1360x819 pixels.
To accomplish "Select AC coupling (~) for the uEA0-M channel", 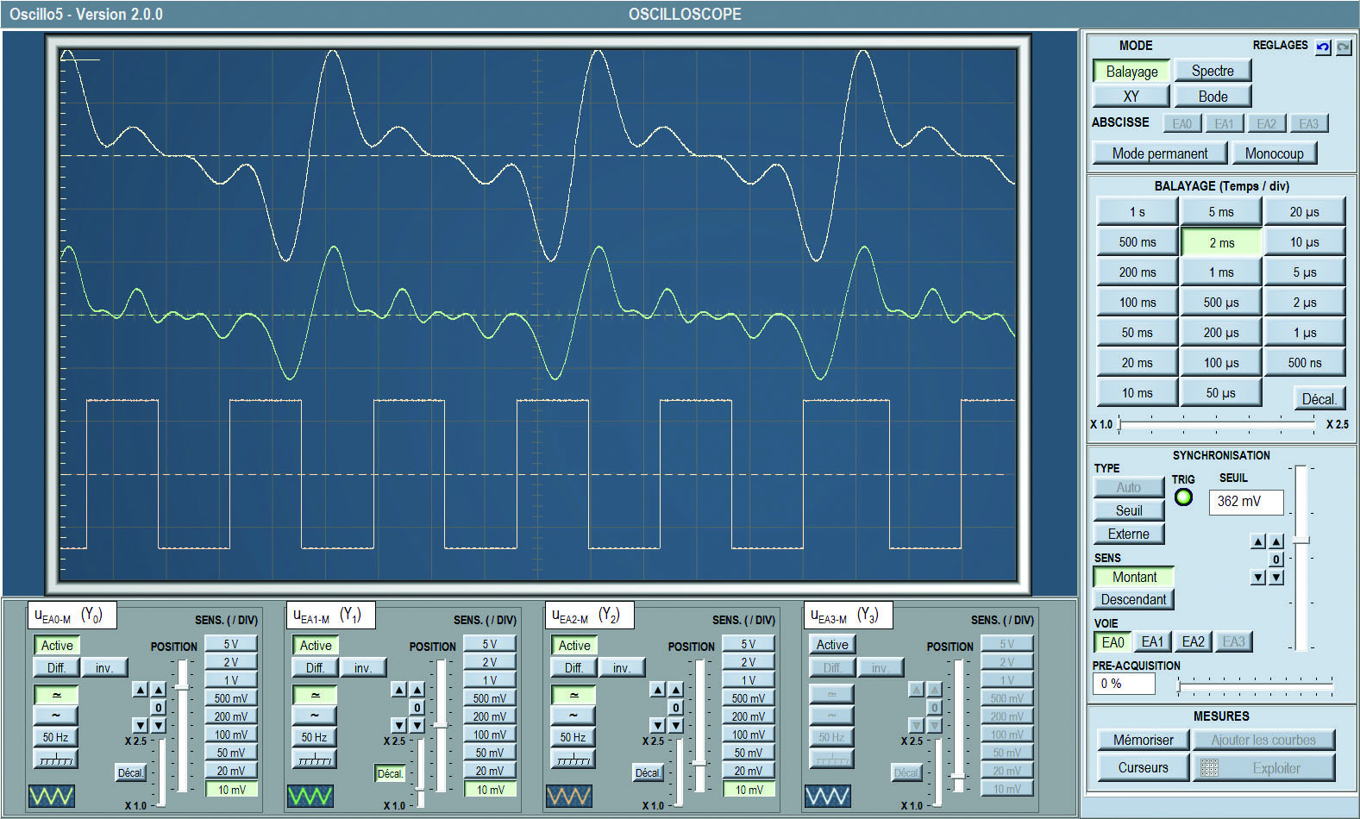I will pyautogui.click(x=55, y=716).
